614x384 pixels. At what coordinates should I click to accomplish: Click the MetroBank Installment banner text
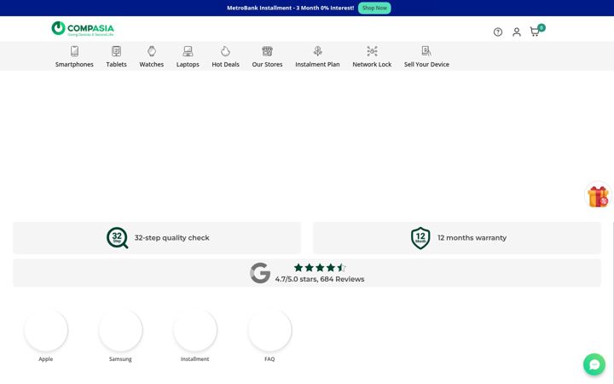pos(291,8)
